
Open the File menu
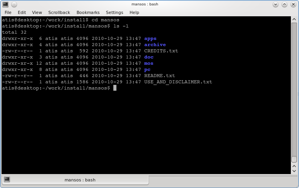point(8,12)
